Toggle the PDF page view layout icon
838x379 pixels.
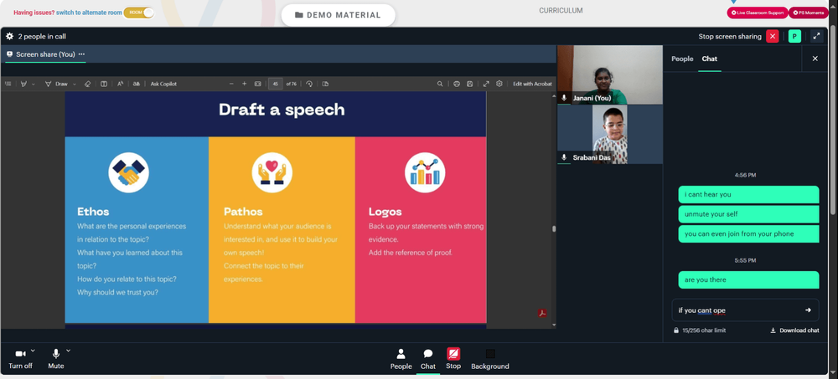(x=104, y=84)
